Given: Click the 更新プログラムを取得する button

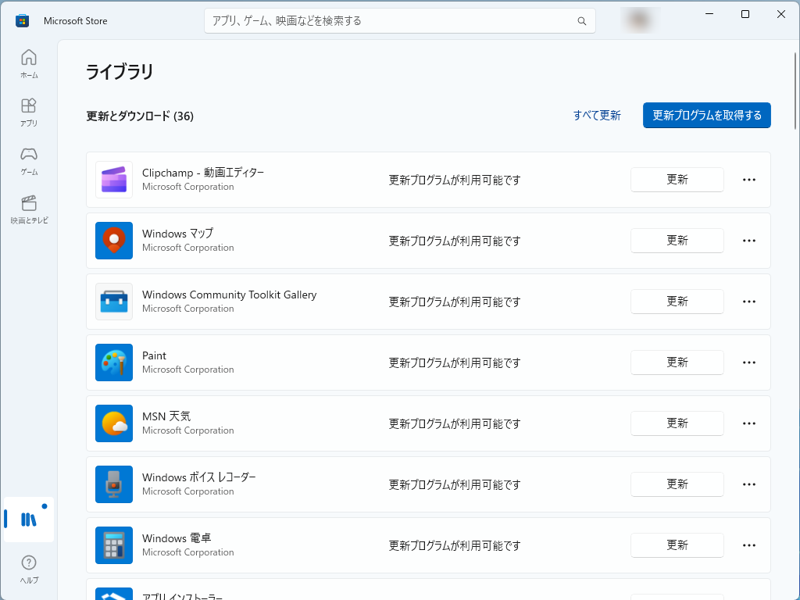Looking at the screenshot, I should (x=706, y=115).
